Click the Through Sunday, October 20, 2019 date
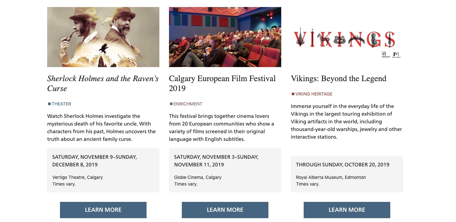This screenshot has height=222, width=456. (x=342, y=165)
